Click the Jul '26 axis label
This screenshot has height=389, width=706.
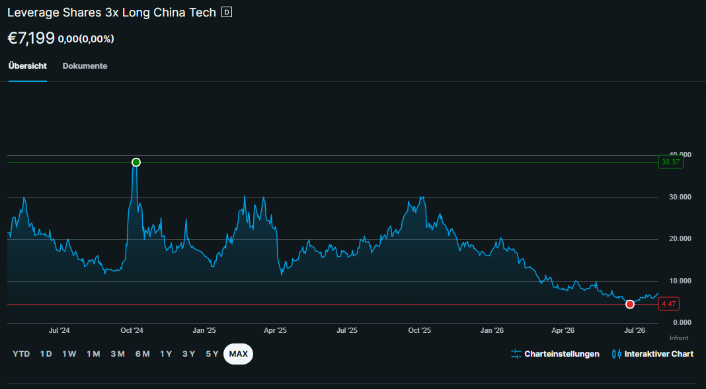tap(635, 330)
